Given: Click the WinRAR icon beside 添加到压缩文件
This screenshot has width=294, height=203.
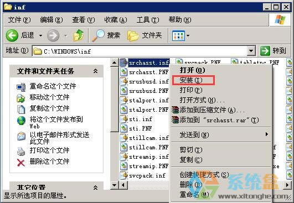Looking at the screenshot, I should click(x=175, y=110).
